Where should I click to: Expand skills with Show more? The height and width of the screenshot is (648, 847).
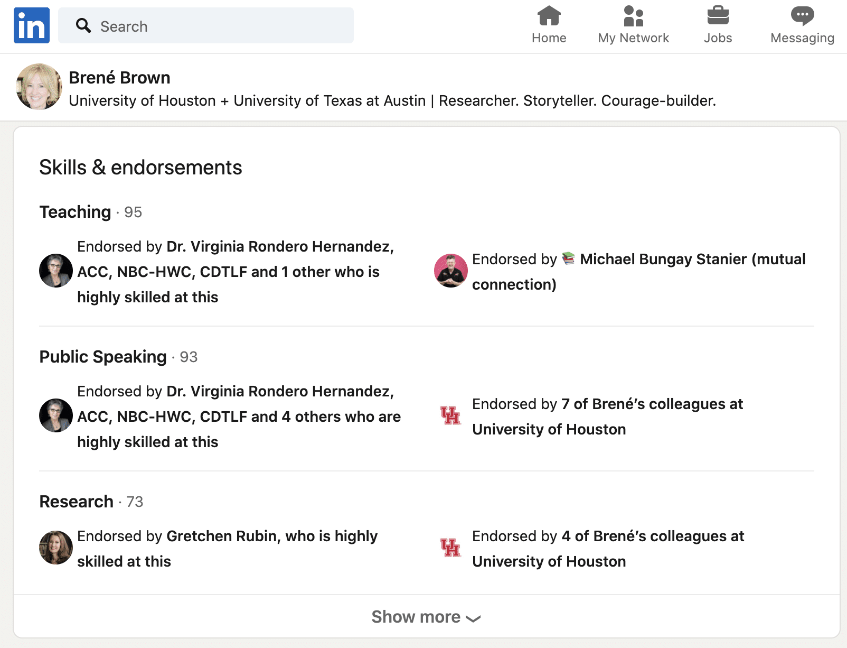click(x=426, y=616)
